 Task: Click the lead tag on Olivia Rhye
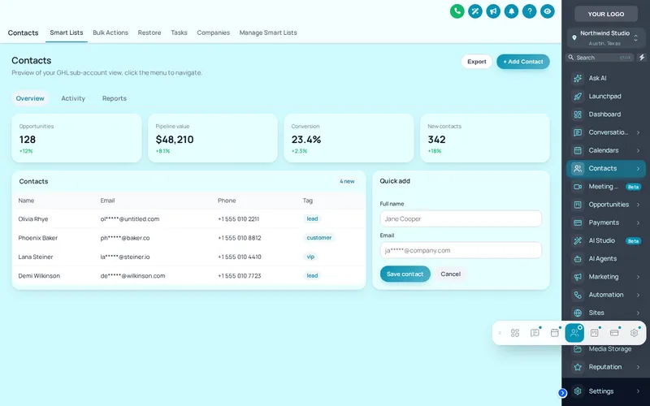(312, 218)
